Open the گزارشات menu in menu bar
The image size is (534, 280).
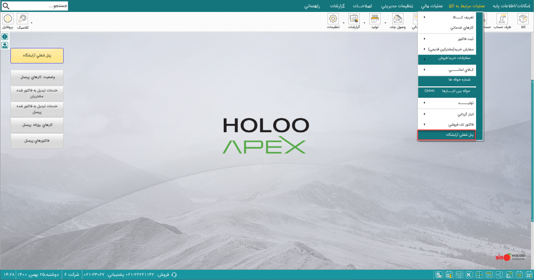337,6
